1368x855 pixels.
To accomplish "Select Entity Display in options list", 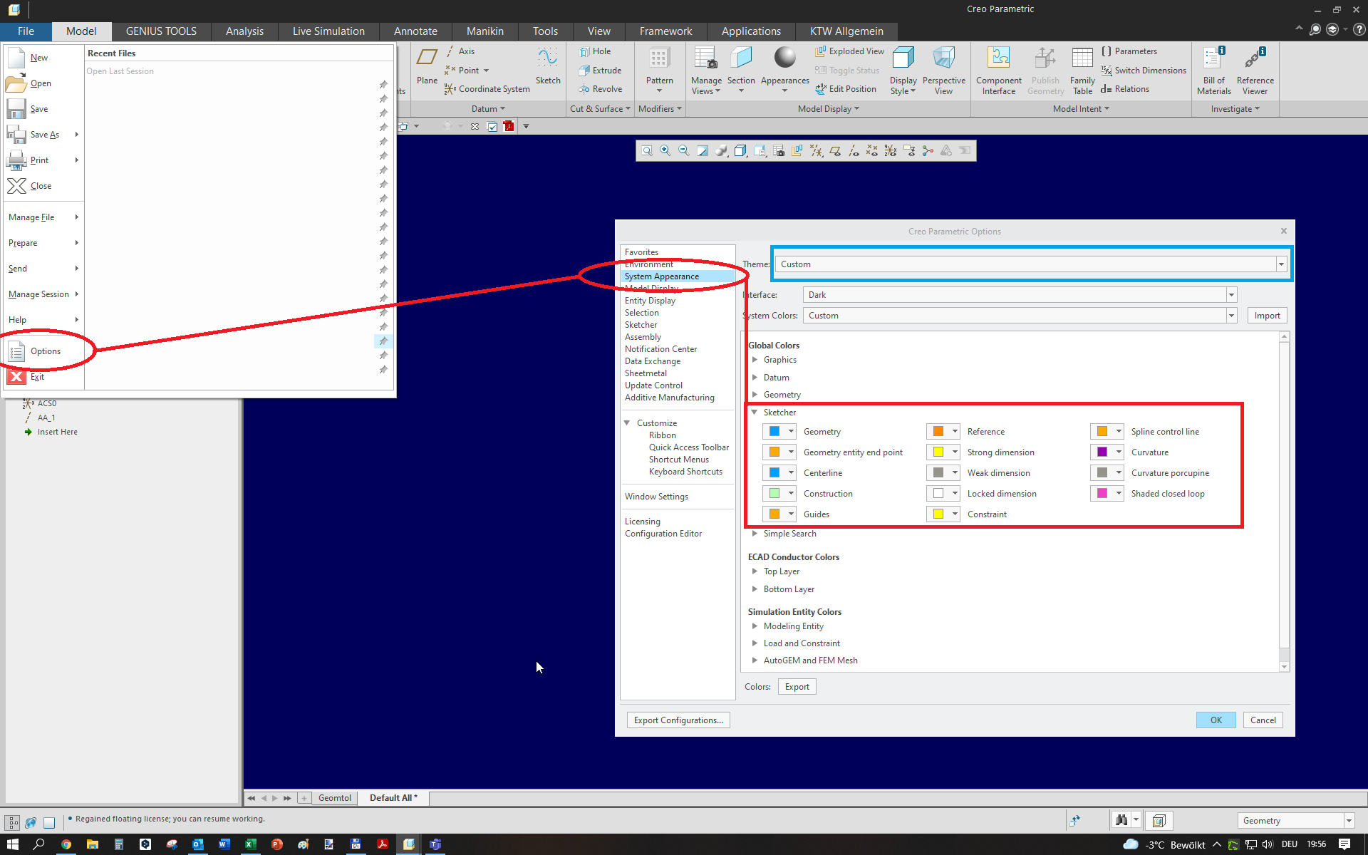I will pyautogui.click(x=650, y=301).
